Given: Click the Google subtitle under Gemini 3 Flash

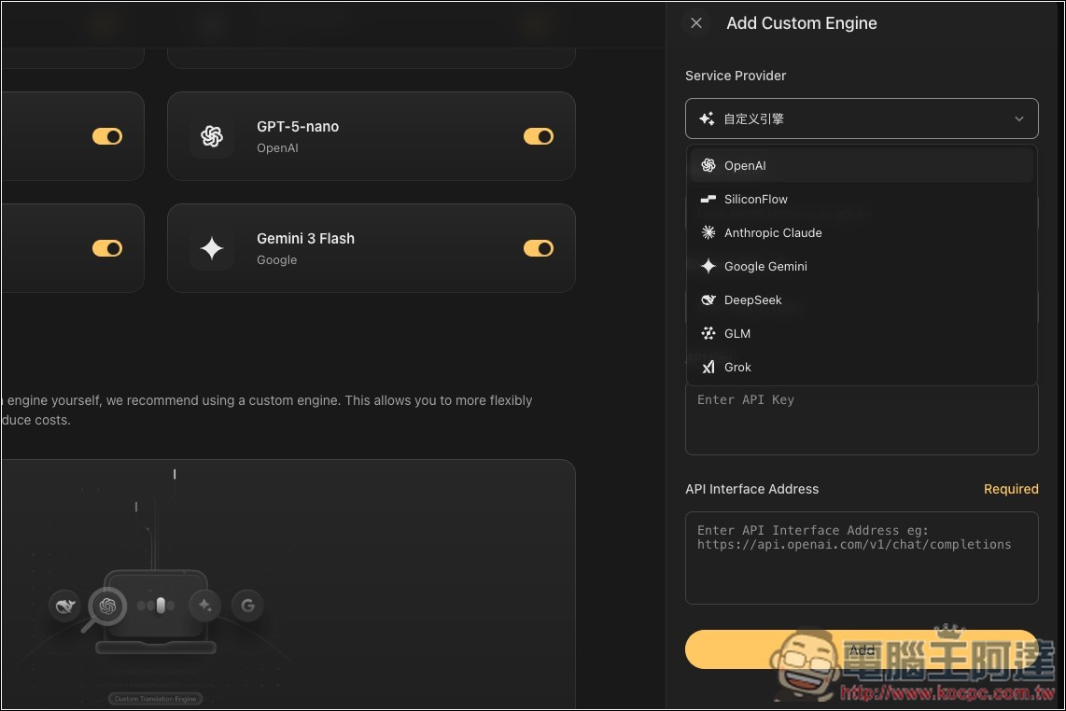Looking at the screenshot, I should click(276, 260).
